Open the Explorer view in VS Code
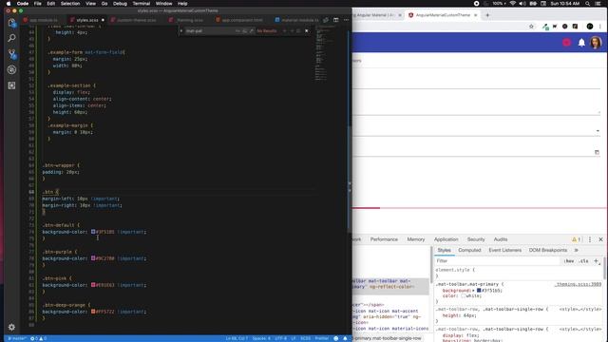 point(11,23)
